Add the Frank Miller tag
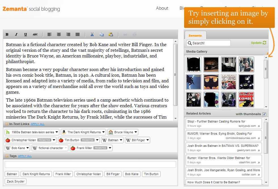Screen dimensions: 278x189 pos(63,174)
